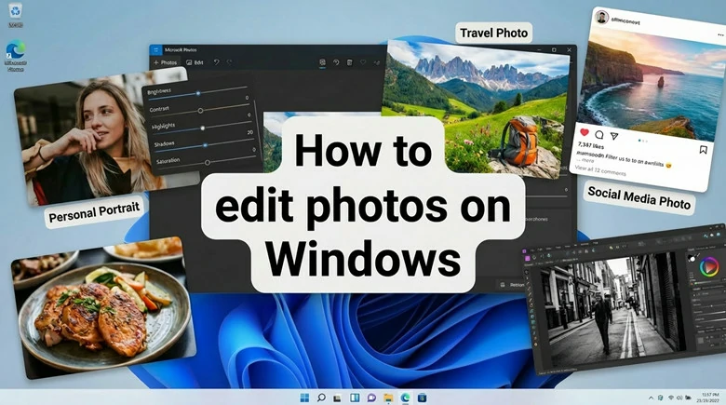Open the three-dot menu on the Instagram post
This screenshot has height=405, width=726.
[720, 34]
